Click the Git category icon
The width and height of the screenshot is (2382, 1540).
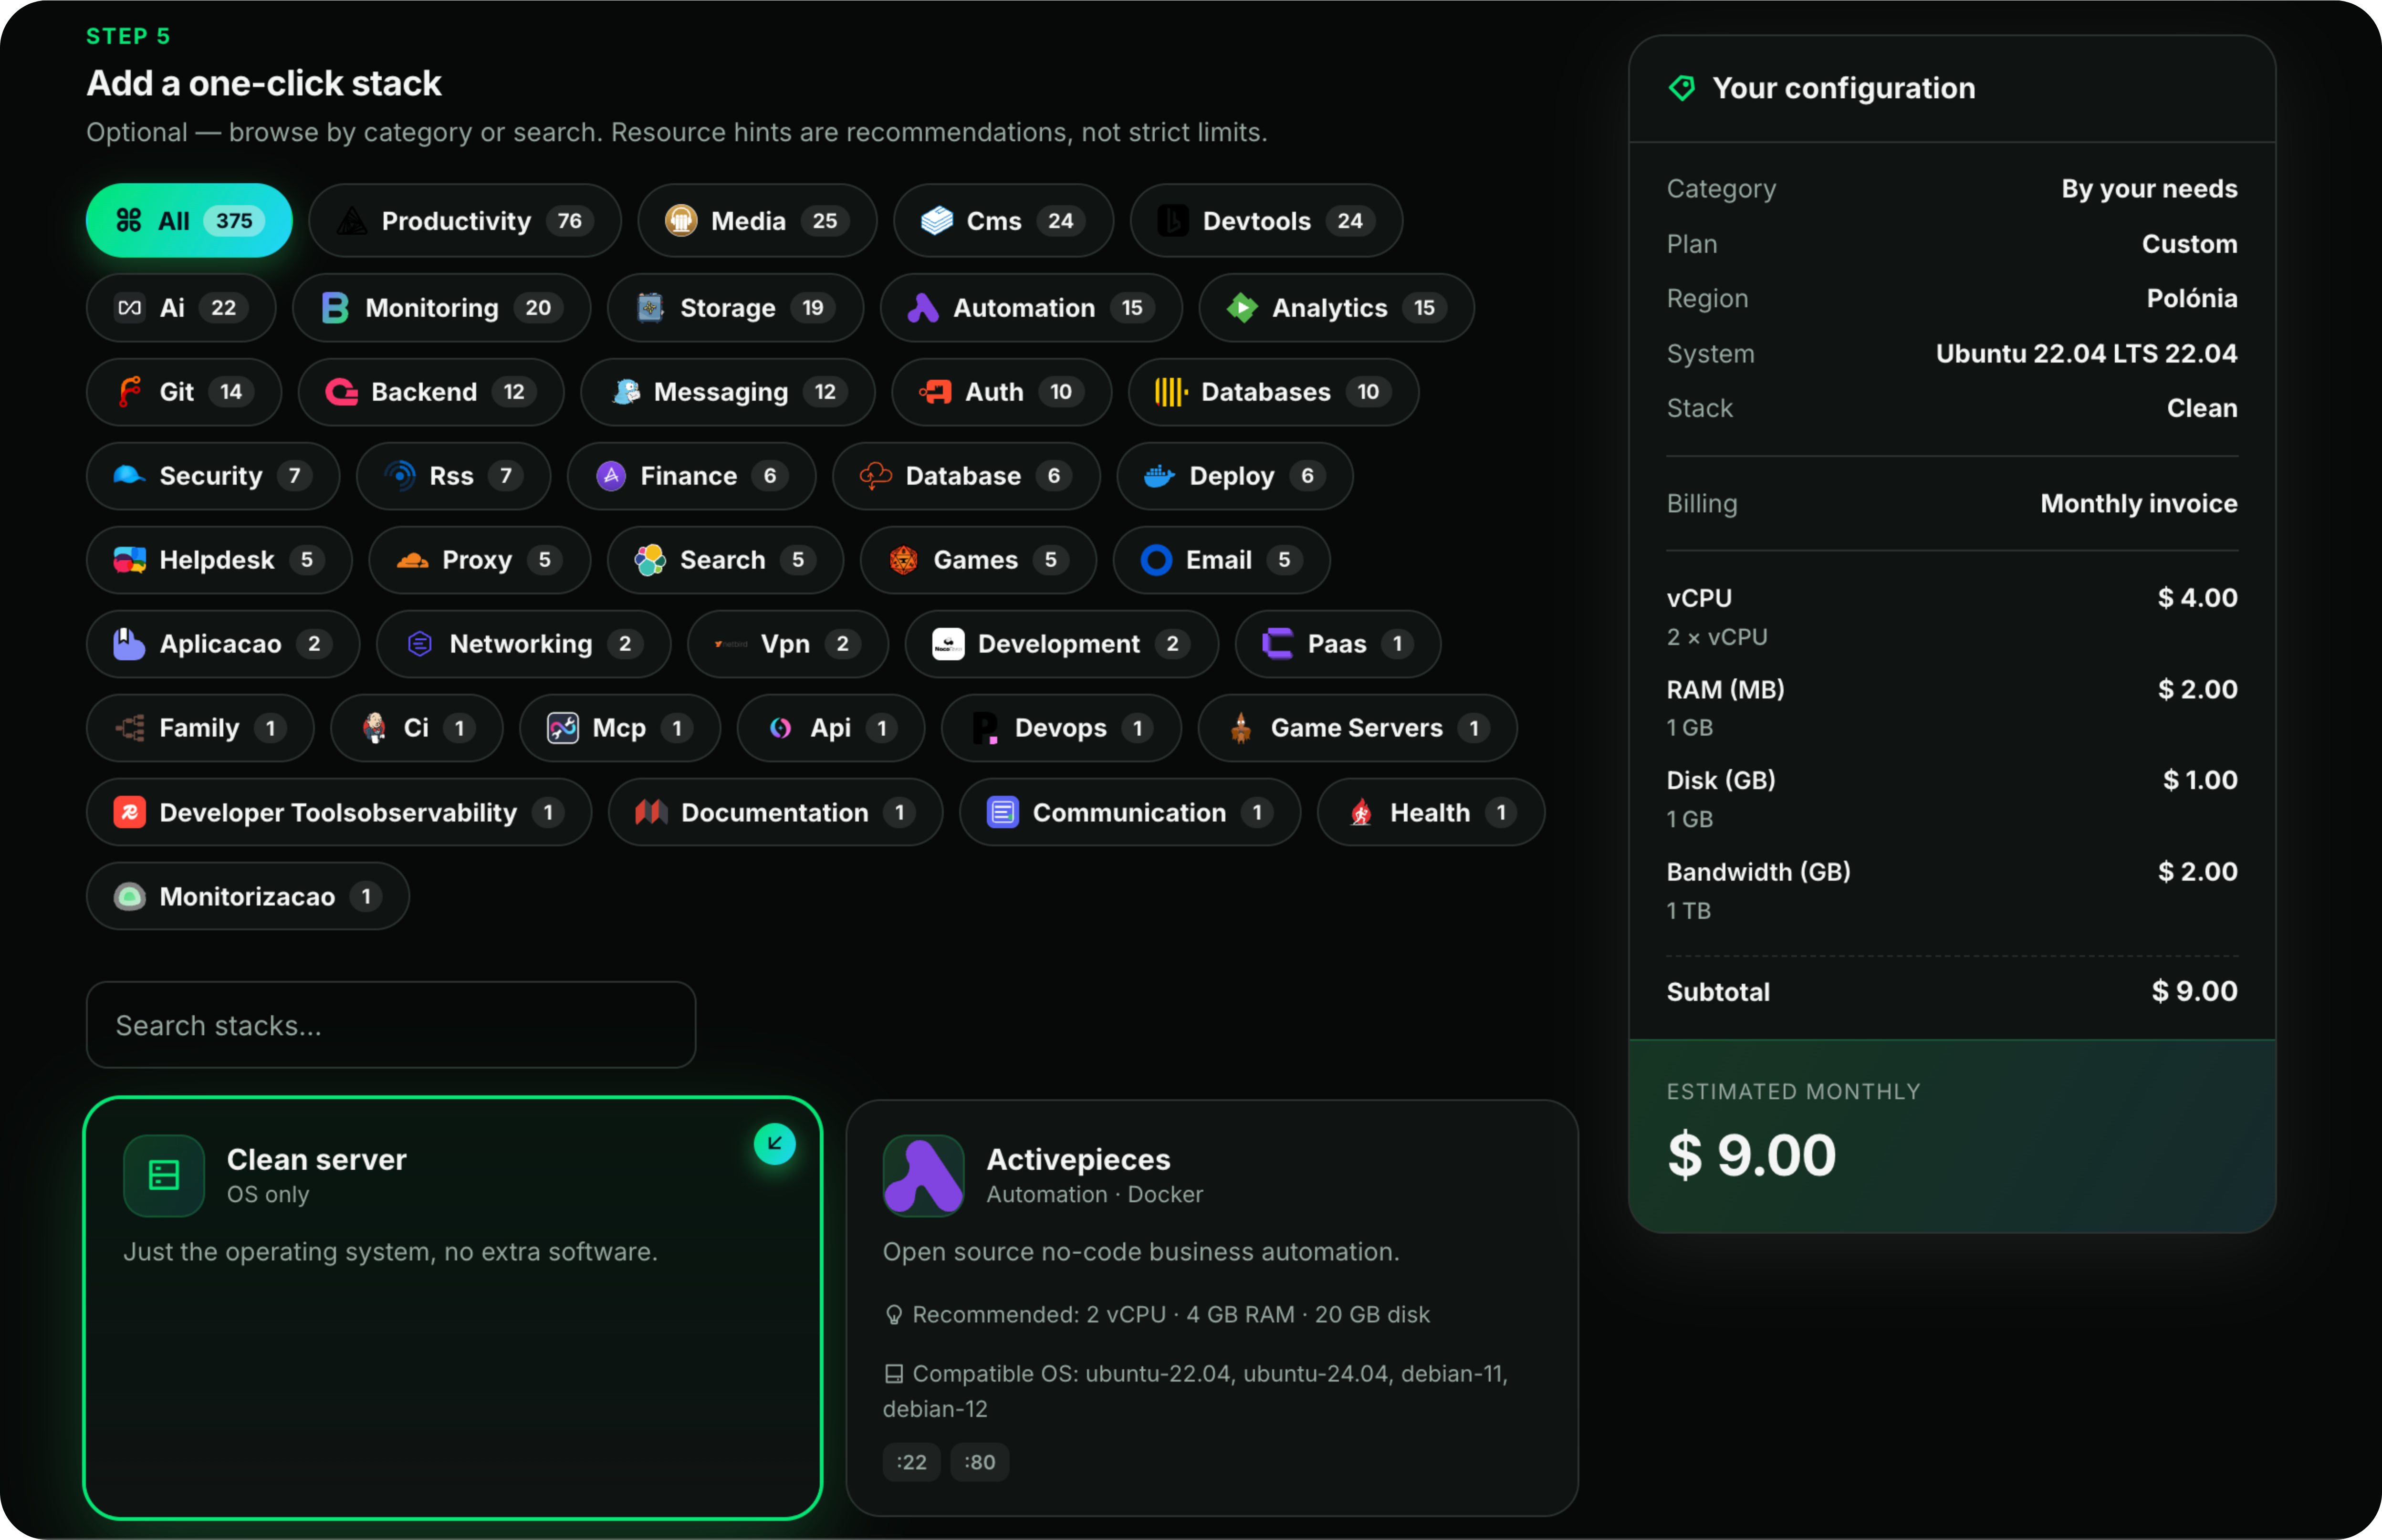[130, 392]
